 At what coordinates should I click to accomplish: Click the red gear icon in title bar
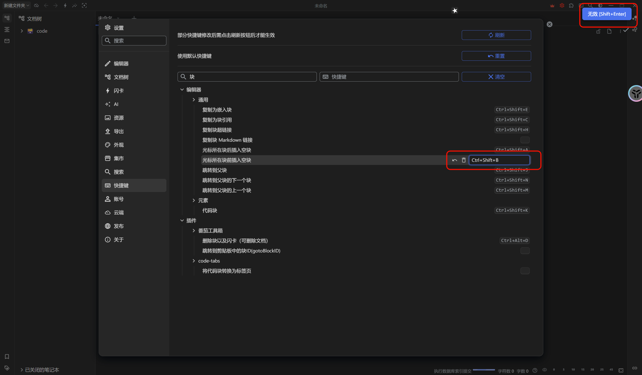pyautogui.click(x=562, y=6)
